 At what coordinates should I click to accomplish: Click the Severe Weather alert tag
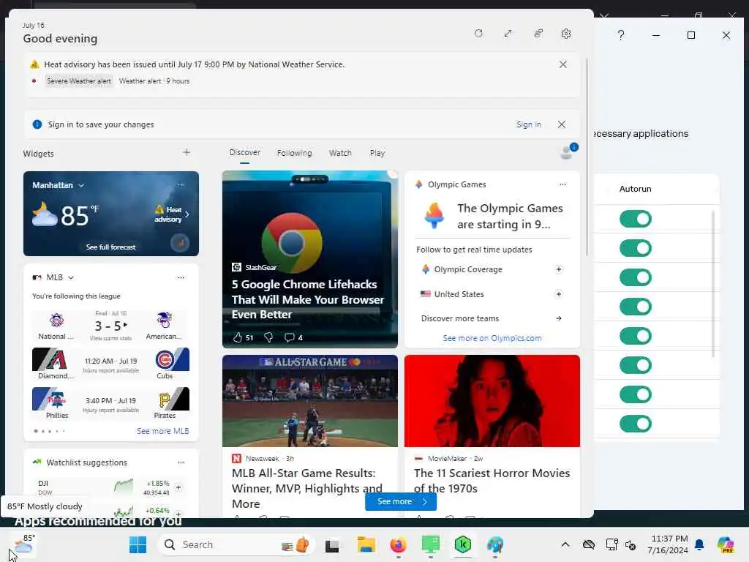click(x=79, y=81)
